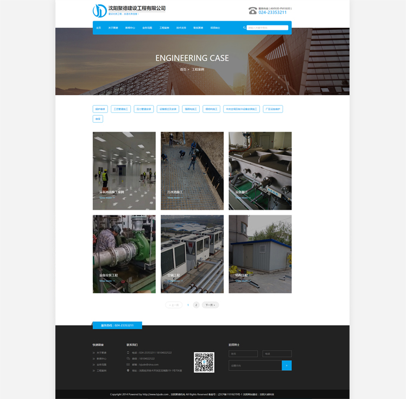Go to page 2 of results
Screen dimensions: 406x399
pos(196,305)
